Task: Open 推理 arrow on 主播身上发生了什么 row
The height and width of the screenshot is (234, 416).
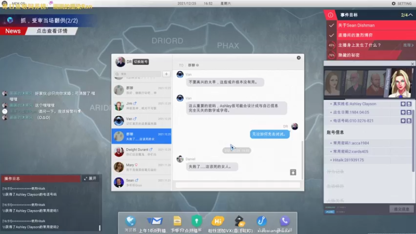Action: pos(408,45)
